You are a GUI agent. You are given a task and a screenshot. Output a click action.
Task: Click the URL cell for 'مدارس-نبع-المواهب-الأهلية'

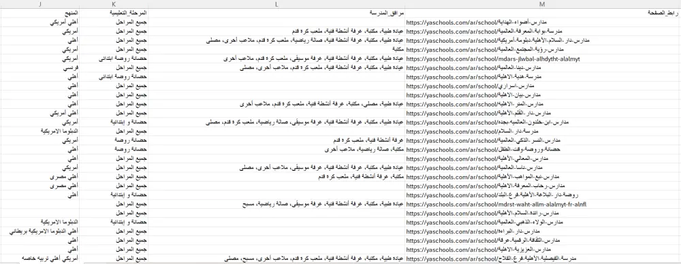coord(543,177)
